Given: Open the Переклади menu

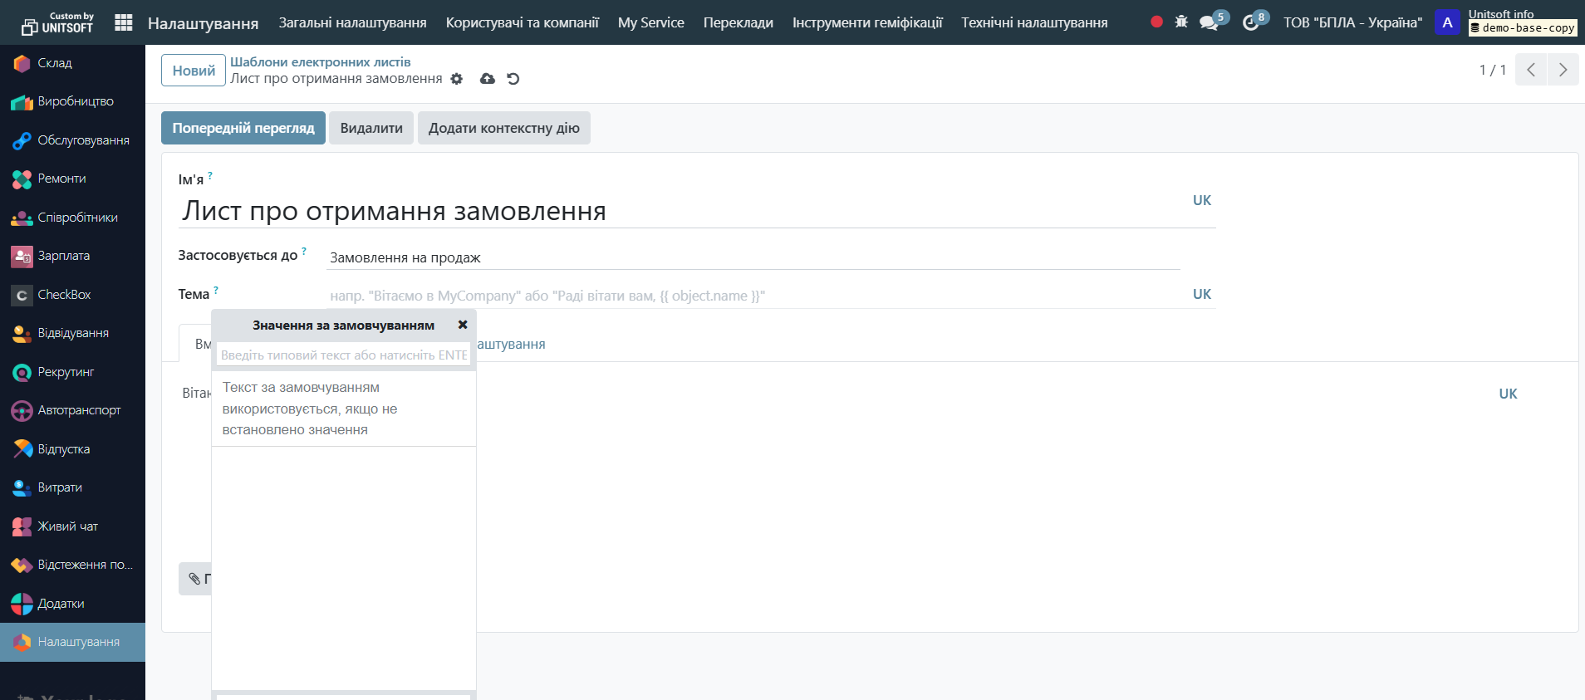Looking at the screenshot, I should point(738,22).
